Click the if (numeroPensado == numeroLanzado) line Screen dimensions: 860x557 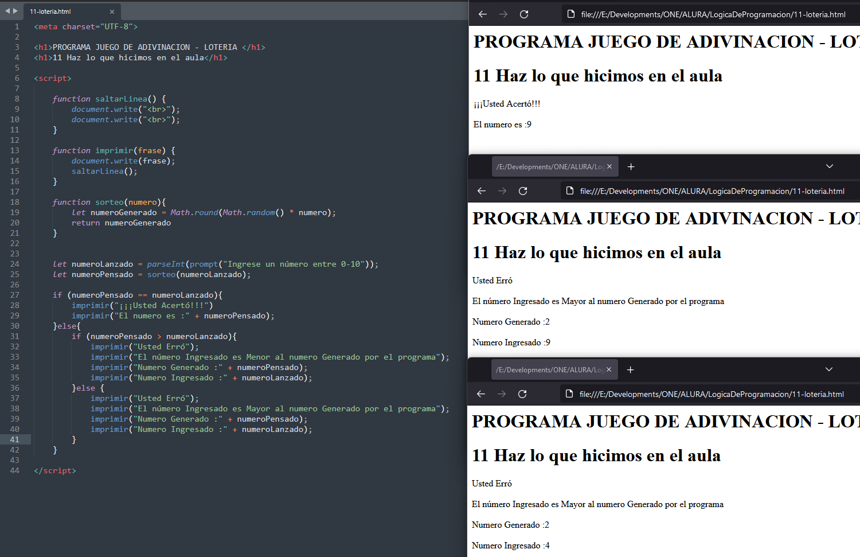(x=138, y=295)
